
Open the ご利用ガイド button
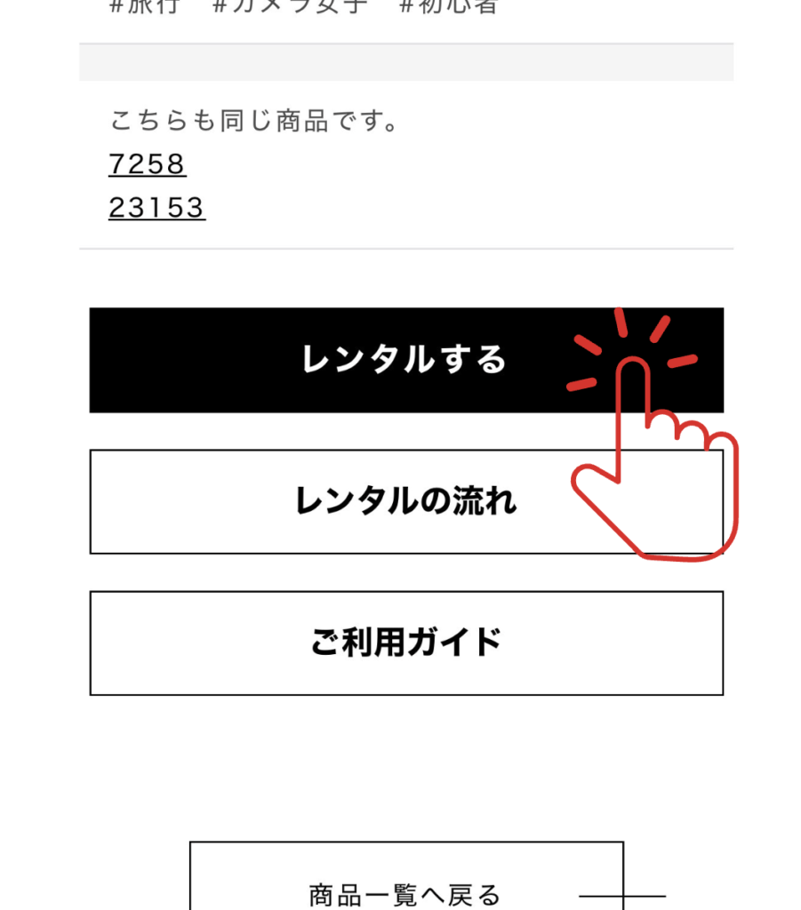coord(406,643)
